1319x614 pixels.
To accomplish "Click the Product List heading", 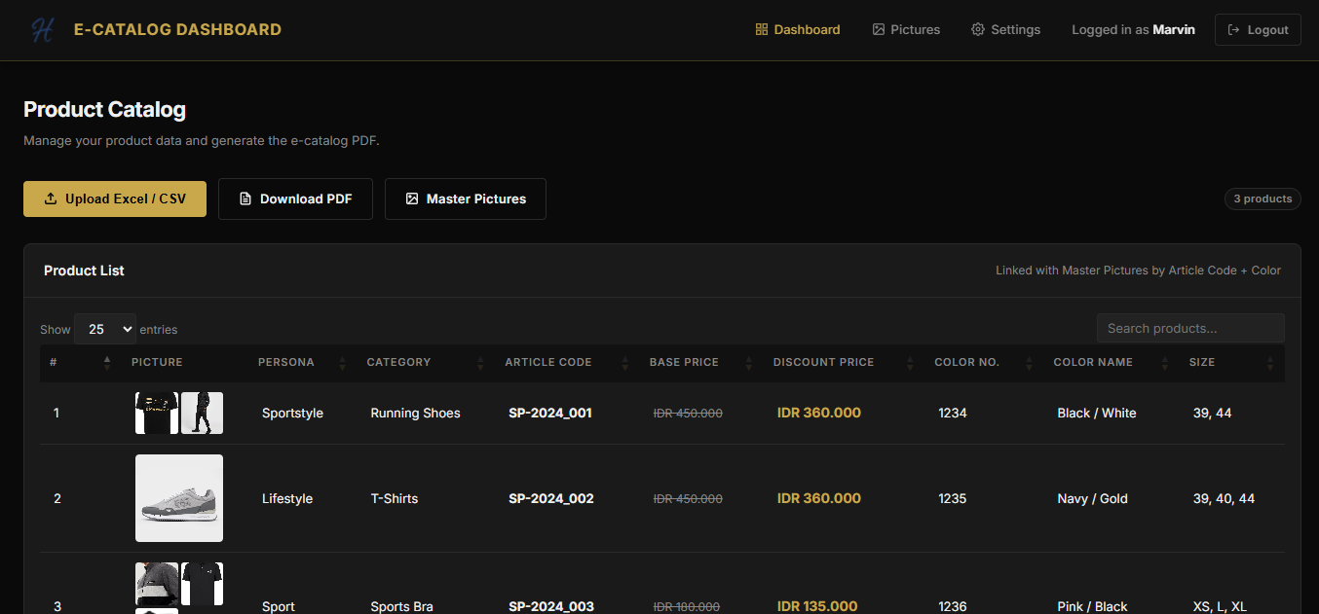I will tap(84, 271).
